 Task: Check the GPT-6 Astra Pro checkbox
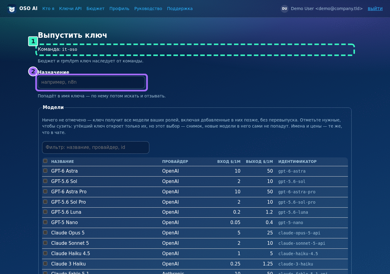tap(45, 191)
